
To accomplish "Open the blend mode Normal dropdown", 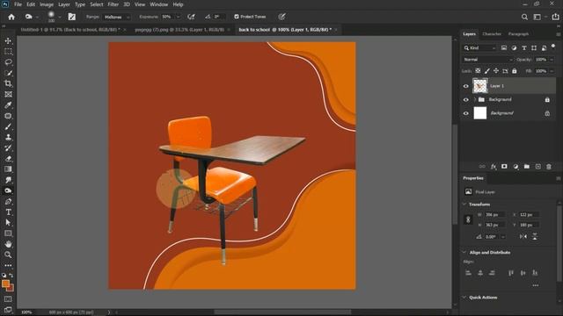I will [487, 60].
